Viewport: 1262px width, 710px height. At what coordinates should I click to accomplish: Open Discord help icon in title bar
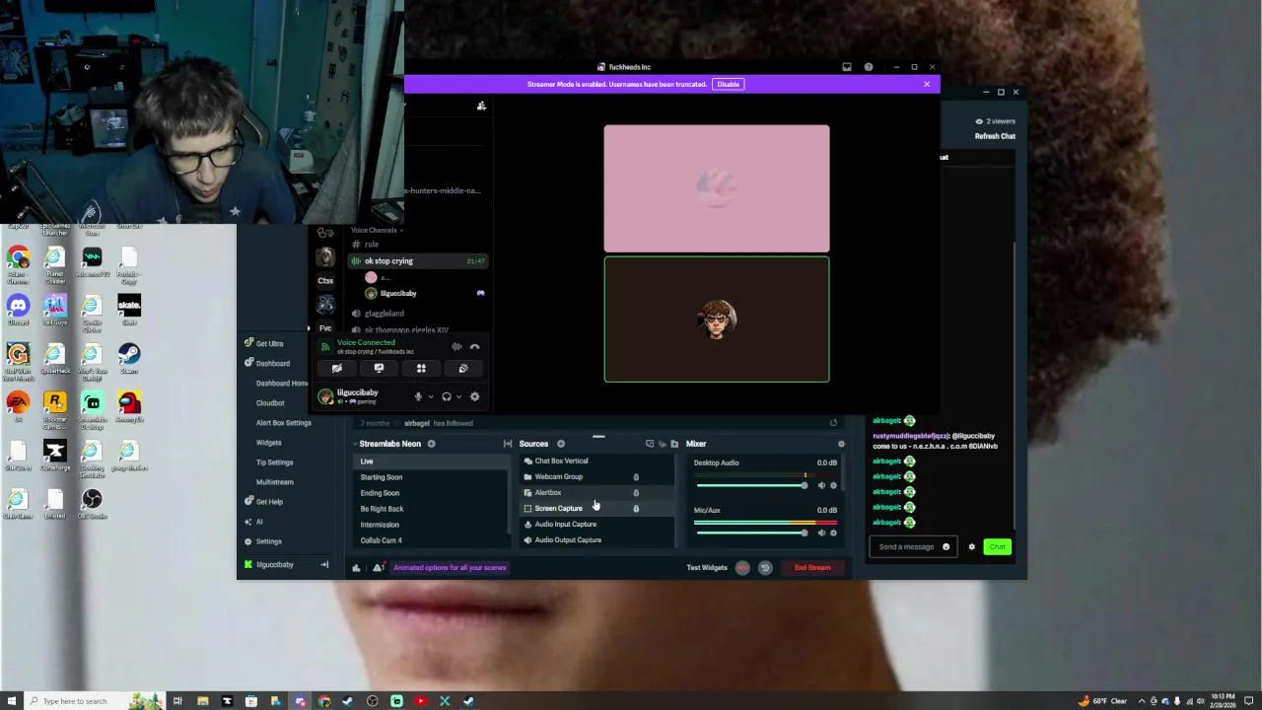(869, 67)
